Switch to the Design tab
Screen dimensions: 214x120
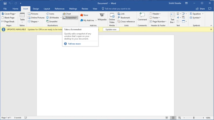coord(36,9)
